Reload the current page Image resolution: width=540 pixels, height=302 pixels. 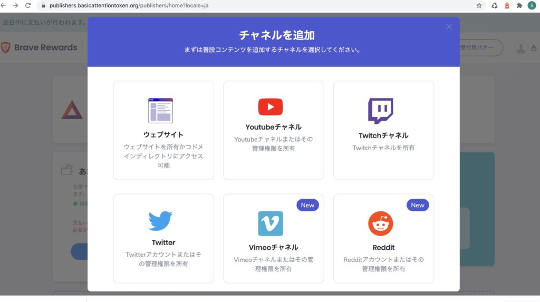28,5
